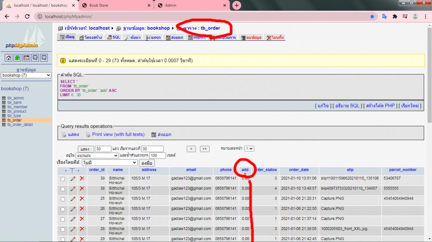Expand the sort by key dropdown
This screenshot has height=242, width=432.
tap(109, 163)
